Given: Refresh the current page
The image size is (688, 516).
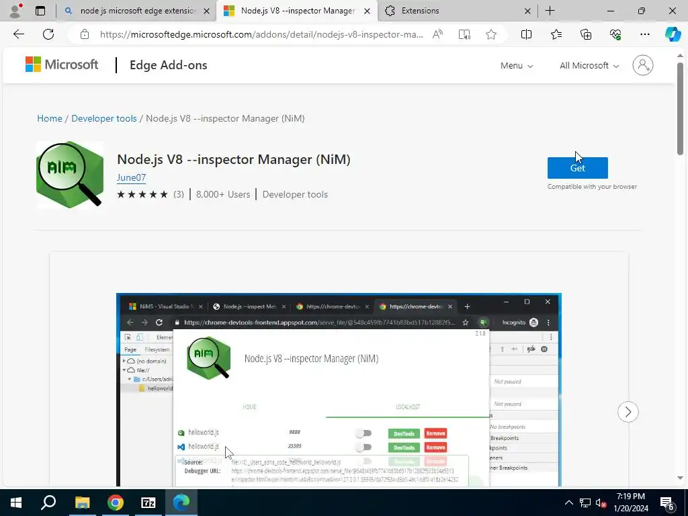Looking at the screenshot, I should pyautogui.click(x=48, y=34).
